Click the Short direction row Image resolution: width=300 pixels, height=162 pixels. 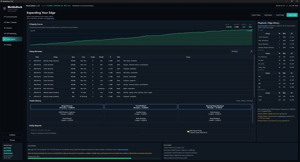point(277,96)
